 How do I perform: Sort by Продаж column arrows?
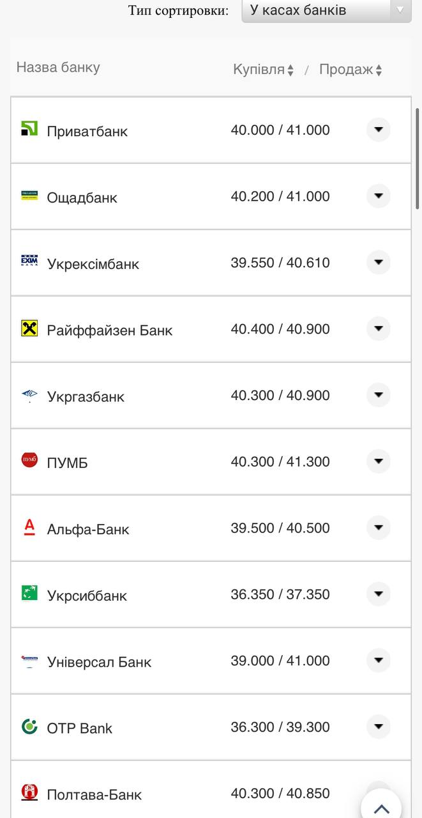coord(379,70)
